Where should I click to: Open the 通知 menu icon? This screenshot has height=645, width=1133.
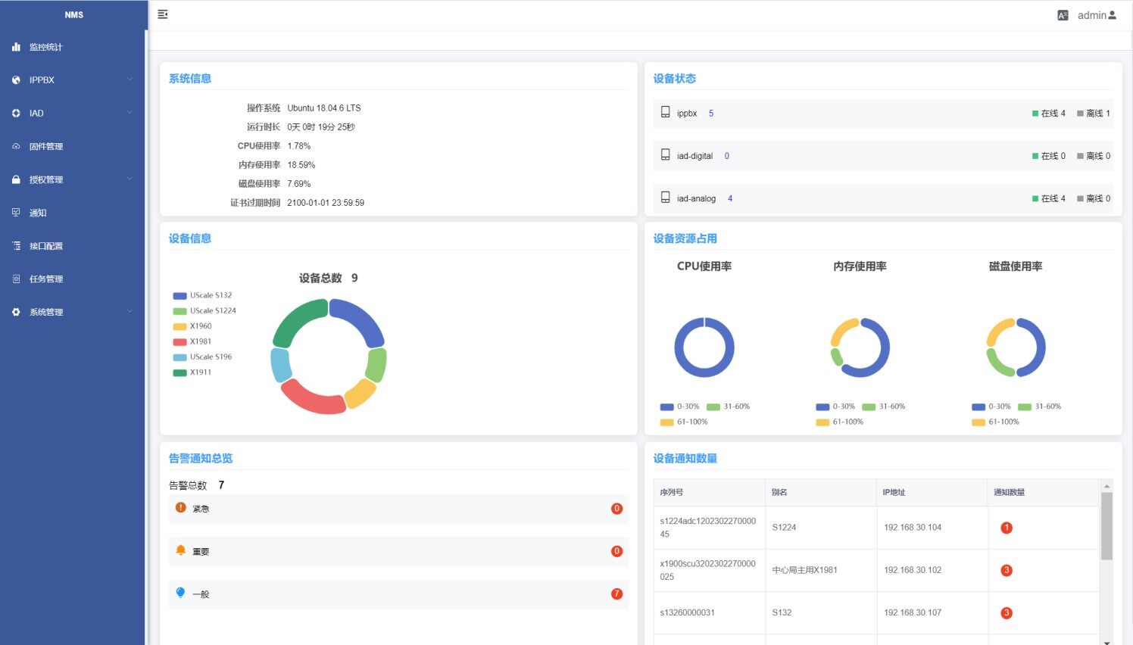(16, 213)
